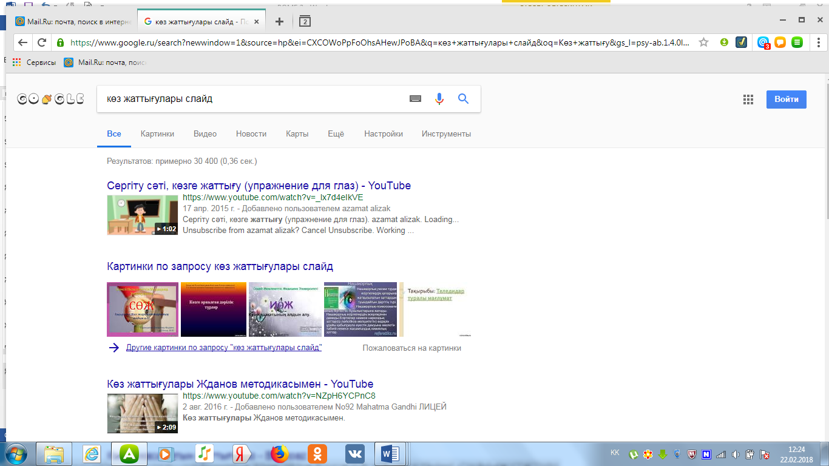The height and width of the screenshot is (466, 829).
Task: Open the Көзге арналған дәрілік түрлер image
Action: pos(214,309)
